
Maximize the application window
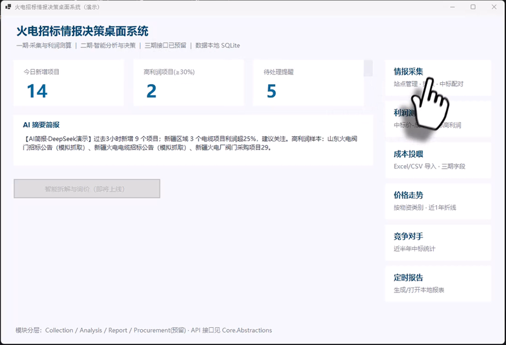click(473, 7)
